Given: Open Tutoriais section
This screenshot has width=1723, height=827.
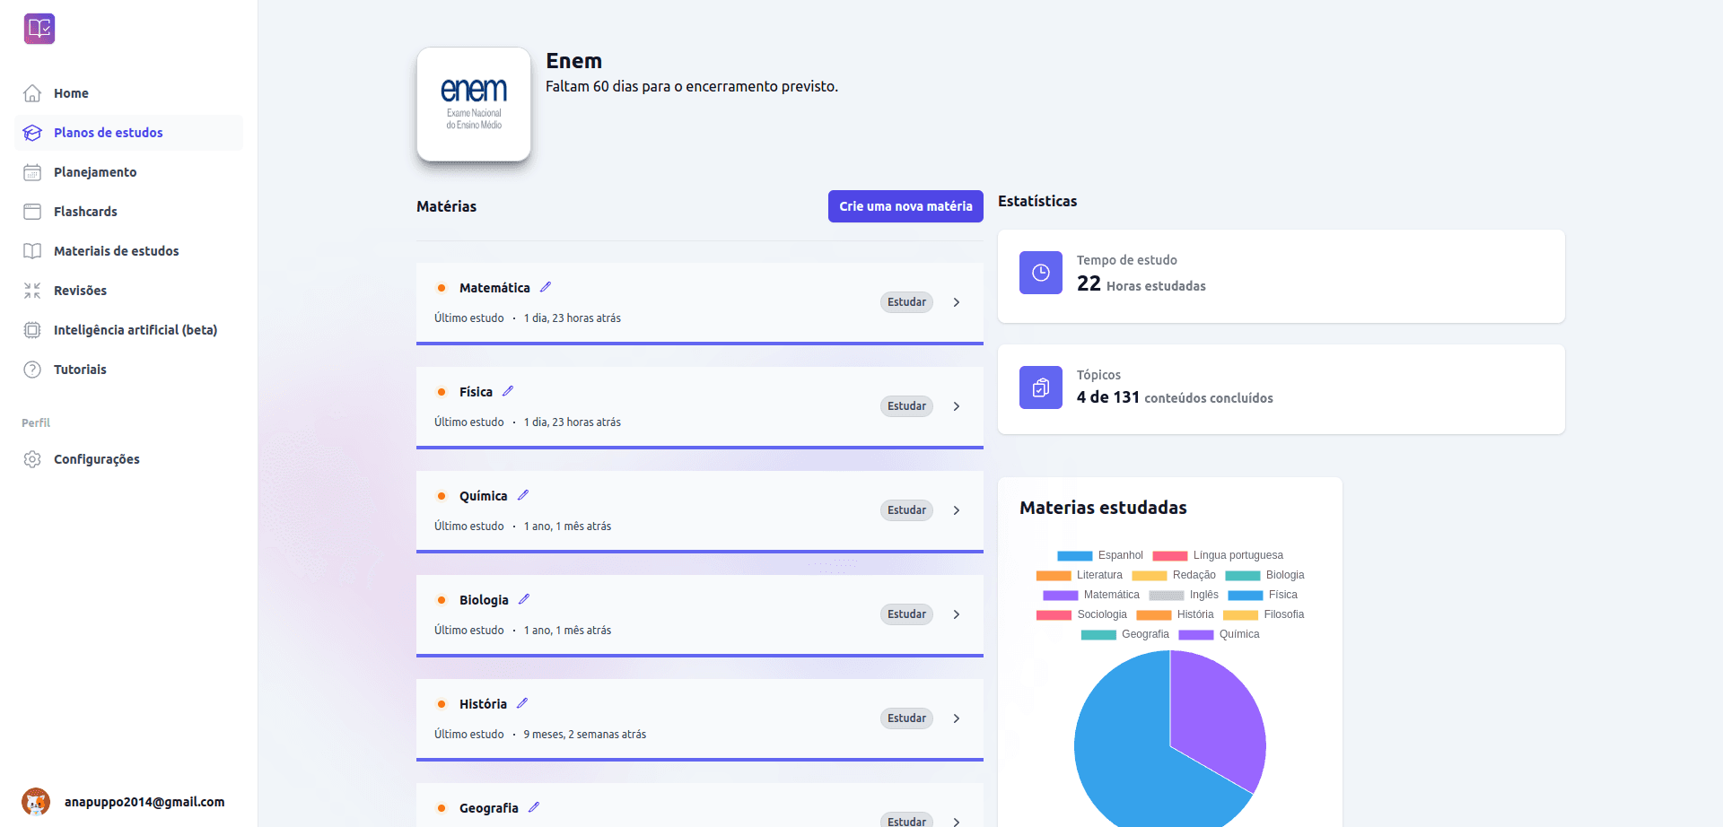Looking at the screenshot, I should pos(129,370).
